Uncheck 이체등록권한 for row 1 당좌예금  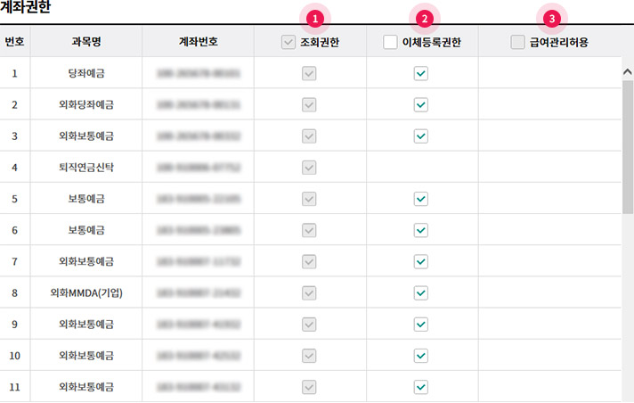point(421,73)
